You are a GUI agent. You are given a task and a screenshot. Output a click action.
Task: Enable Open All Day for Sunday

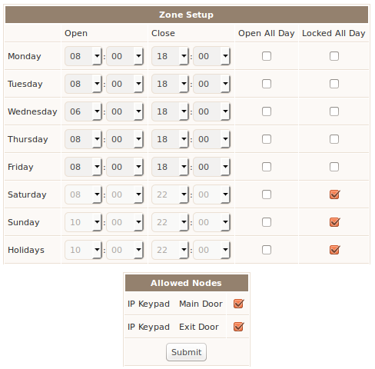[267, 222]
